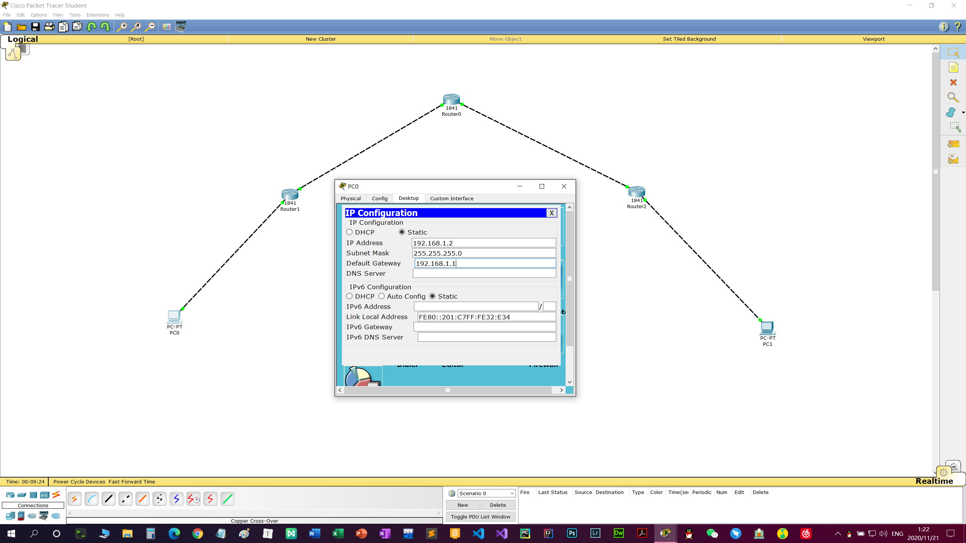This screenshot has height=543, width=966.
Task: Activate the Select tool in right sidebar
Action: click(953, 52)
